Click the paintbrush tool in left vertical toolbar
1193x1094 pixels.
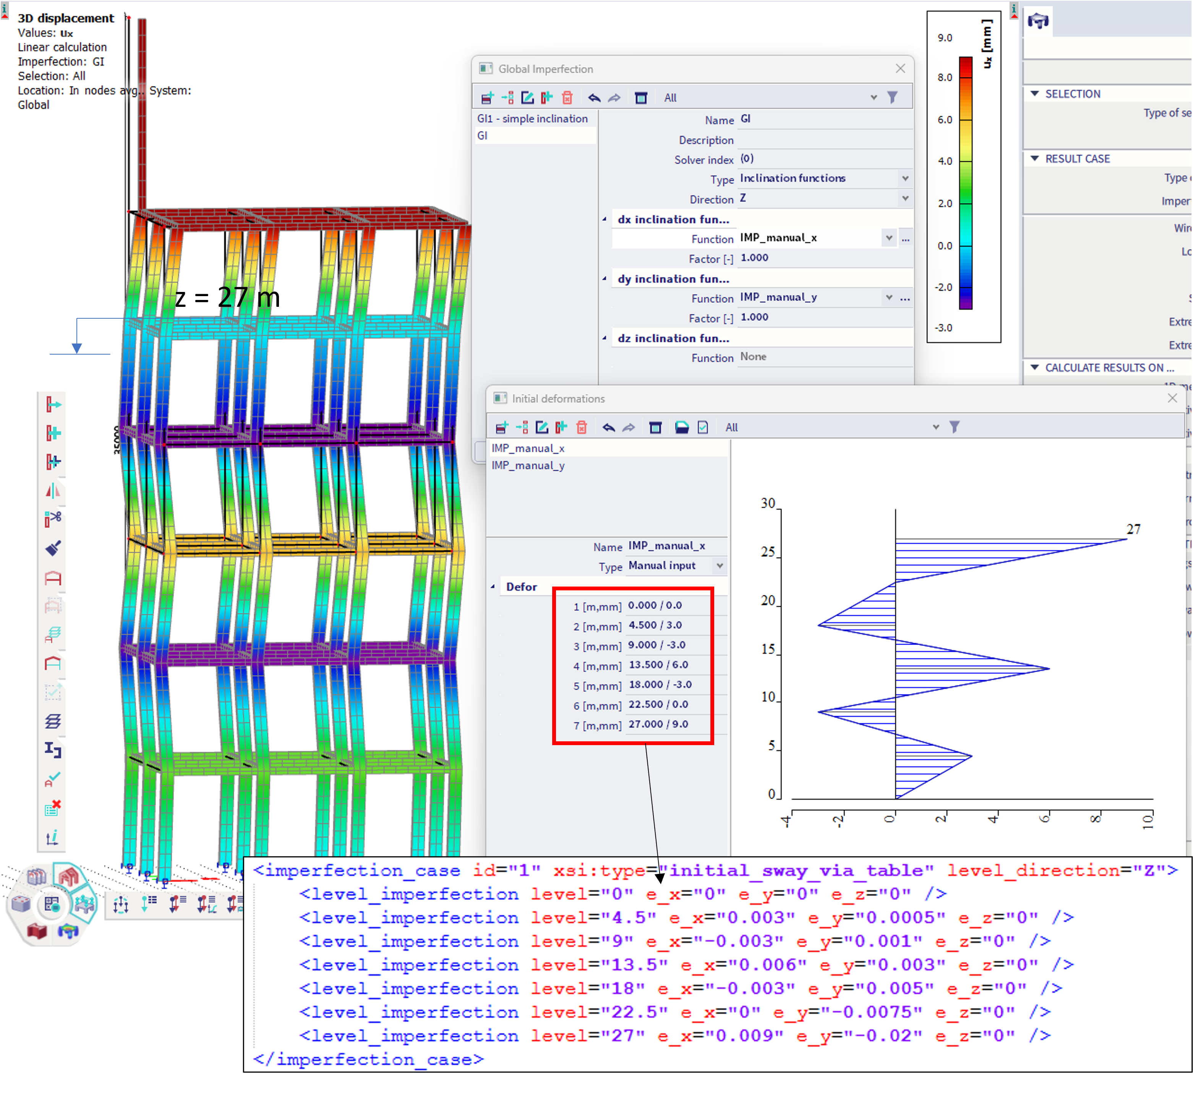pos(53,548)
